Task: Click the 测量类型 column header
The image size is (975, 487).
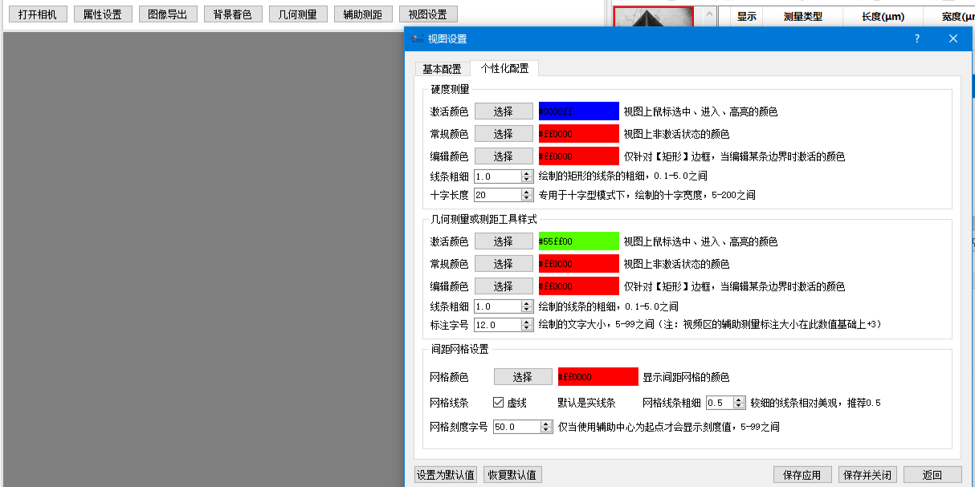Action: click(x=802, y=16)
